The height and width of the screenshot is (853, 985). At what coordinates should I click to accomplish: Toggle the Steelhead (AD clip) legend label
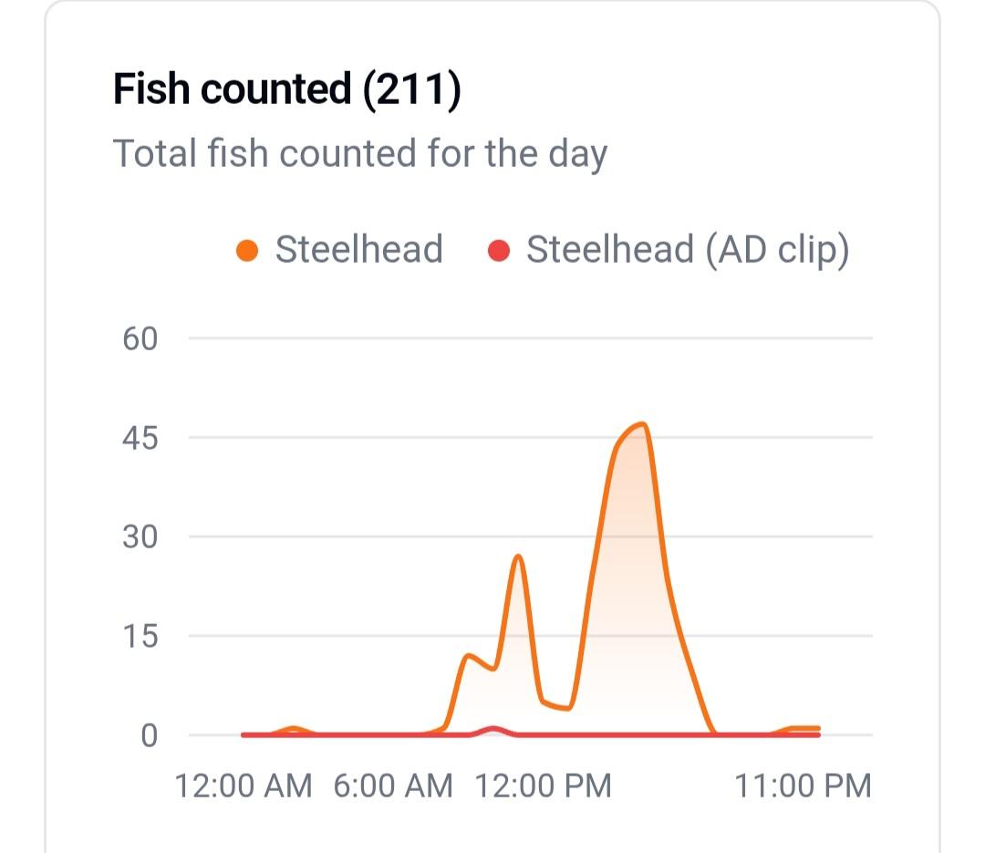[x=687, y=250]
